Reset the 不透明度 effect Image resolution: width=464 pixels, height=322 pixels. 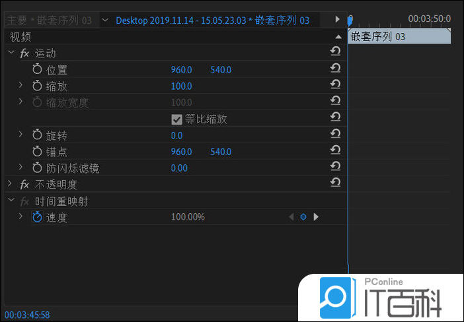(336, 183)
